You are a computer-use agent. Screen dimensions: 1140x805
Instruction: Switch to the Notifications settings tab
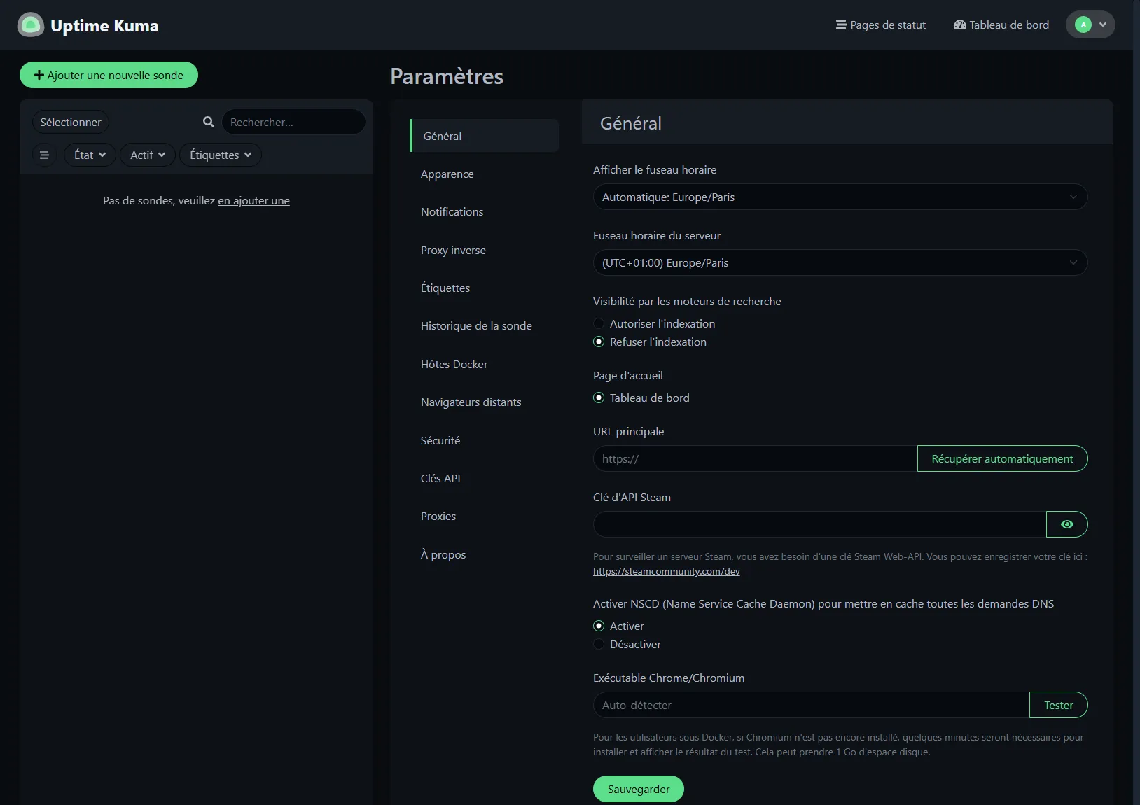click(452, 212)
